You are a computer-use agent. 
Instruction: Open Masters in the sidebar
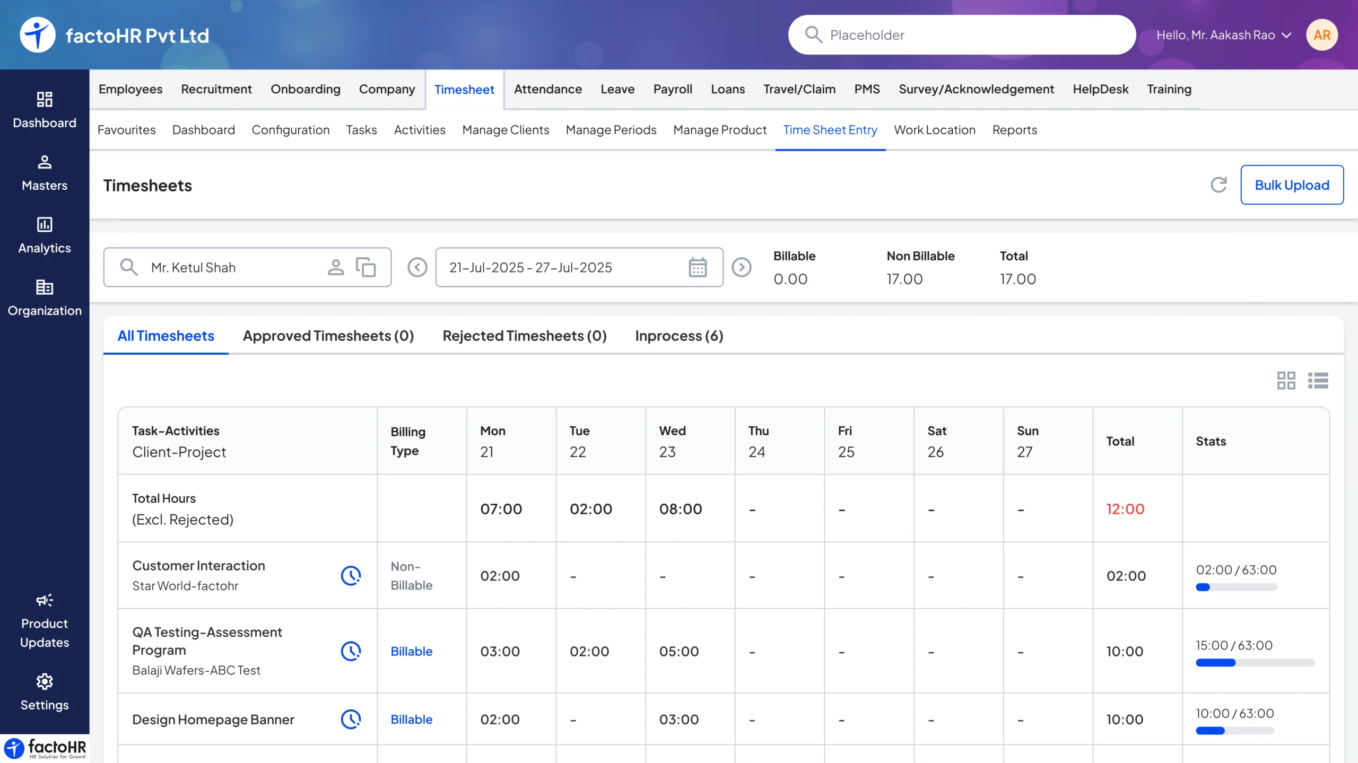pyautogui.click(x=45, y=173)
